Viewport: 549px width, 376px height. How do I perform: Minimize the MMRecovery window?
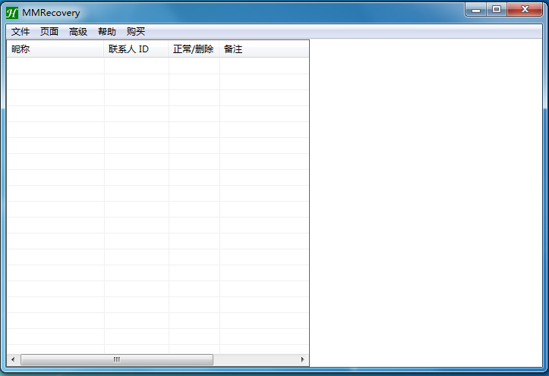pyautogui.click(x=476, y=9)
